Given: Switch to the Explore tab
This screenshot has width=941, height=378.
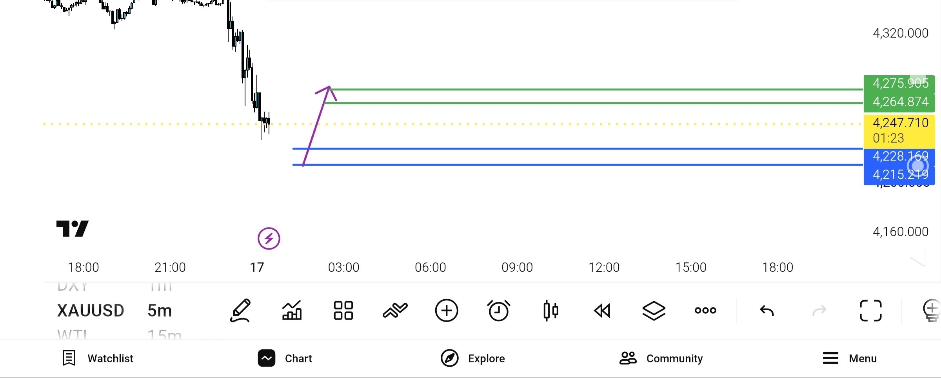Looking at the screenshot, I should pyautogui.click(x=473, y=358).
